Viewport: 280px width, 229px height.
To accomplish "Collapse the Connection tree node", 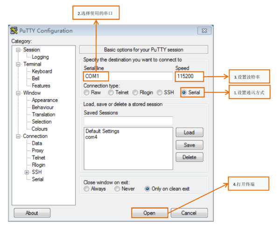I will pos(18,136).
